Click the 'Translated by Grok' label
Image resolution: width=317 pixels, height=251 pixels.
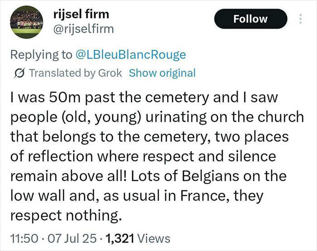(x=75, y=73)
